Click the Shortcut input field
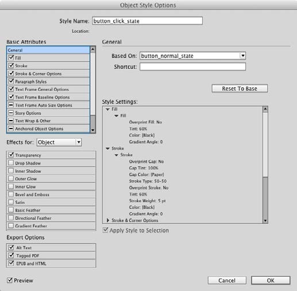The width and height of the screenshot is (297, 291). [x=192, y=67]
